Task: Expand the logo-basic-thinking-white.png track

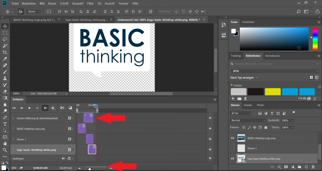Action: tap(13, 150)
